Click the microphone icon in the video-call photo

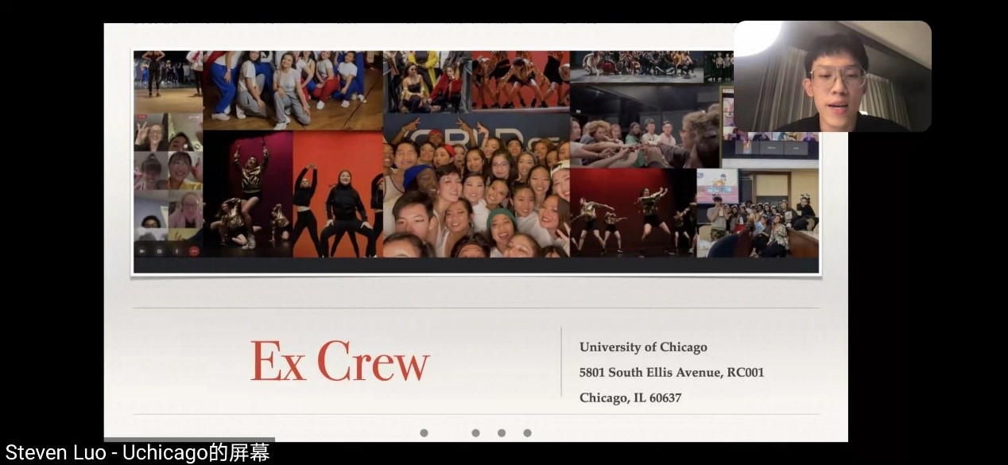coord(176,250)
